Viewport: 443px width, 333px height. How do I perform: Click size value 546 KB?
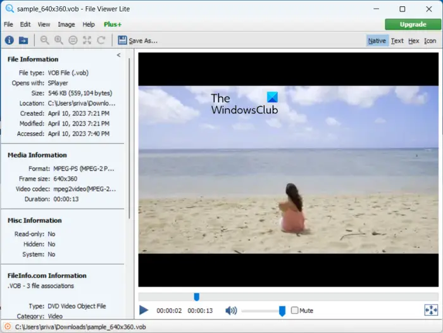coord(80,93)
